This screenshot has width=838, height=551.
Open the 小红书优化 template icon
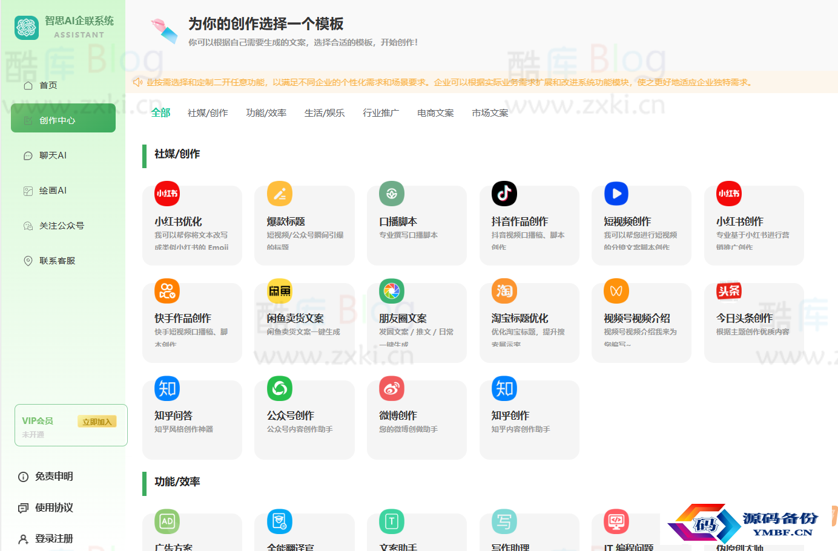167,194
